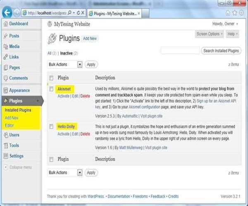
Task: Click the Media icon in sidebar
Action: tap(5, 47)
